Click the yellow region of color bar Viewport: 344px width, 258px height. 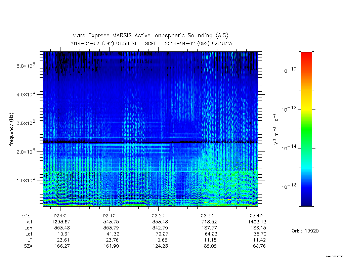(x=306, y=105)
